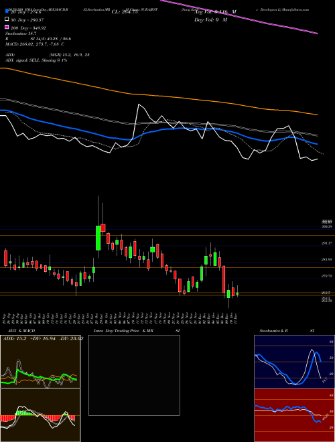
Task: Click the MACD histogram mini chart
Action: click(40, 415)
